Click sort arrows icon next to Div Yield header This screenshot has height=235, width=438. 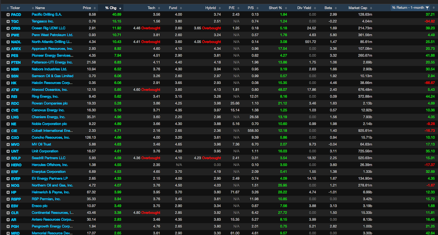coord(315,8)
